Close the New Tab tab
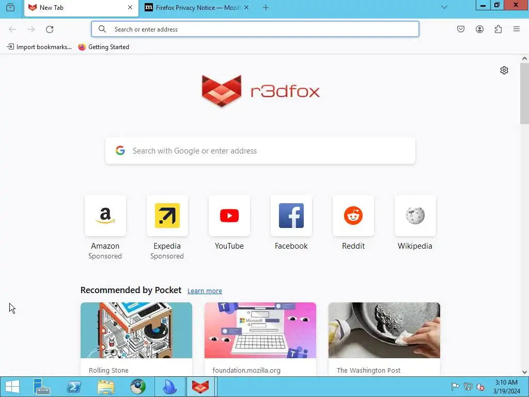Viewport: 529px width, 397px height. point(130,7)
